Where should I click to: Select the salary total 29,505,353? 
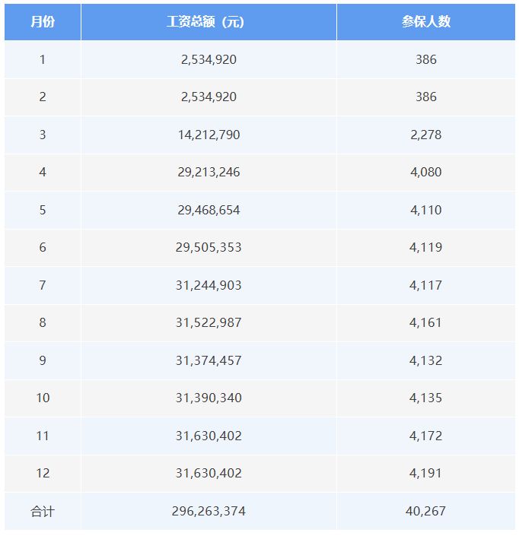pos(209,248)
